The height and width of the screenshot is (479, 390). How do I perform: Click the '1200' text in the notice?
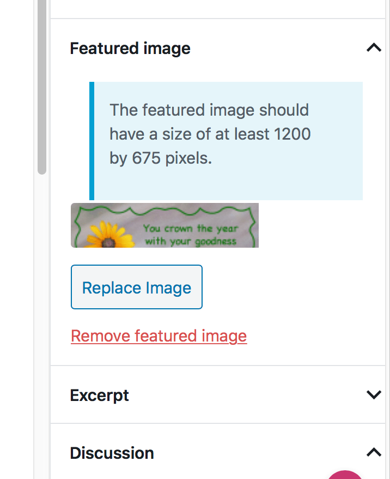292,134
